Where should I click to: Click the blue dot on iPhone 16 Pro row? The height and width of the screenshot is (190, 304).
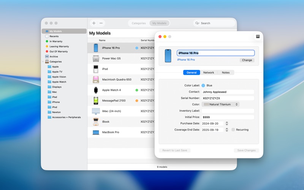click(x=137, y=48)
